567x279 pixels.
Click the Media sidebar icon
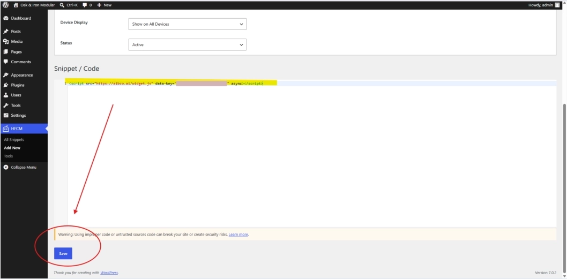point(6,42)
